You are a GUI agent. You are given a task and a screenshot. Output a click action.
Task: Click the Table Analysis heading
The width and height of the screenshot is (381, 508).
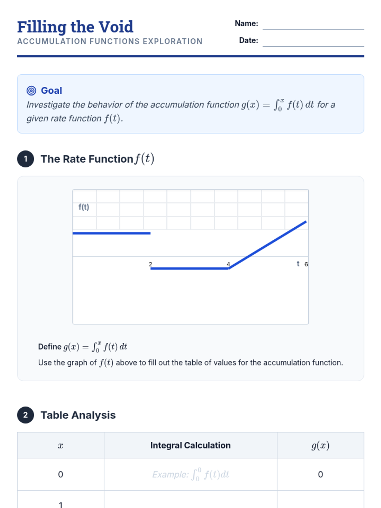click(78, 415)
